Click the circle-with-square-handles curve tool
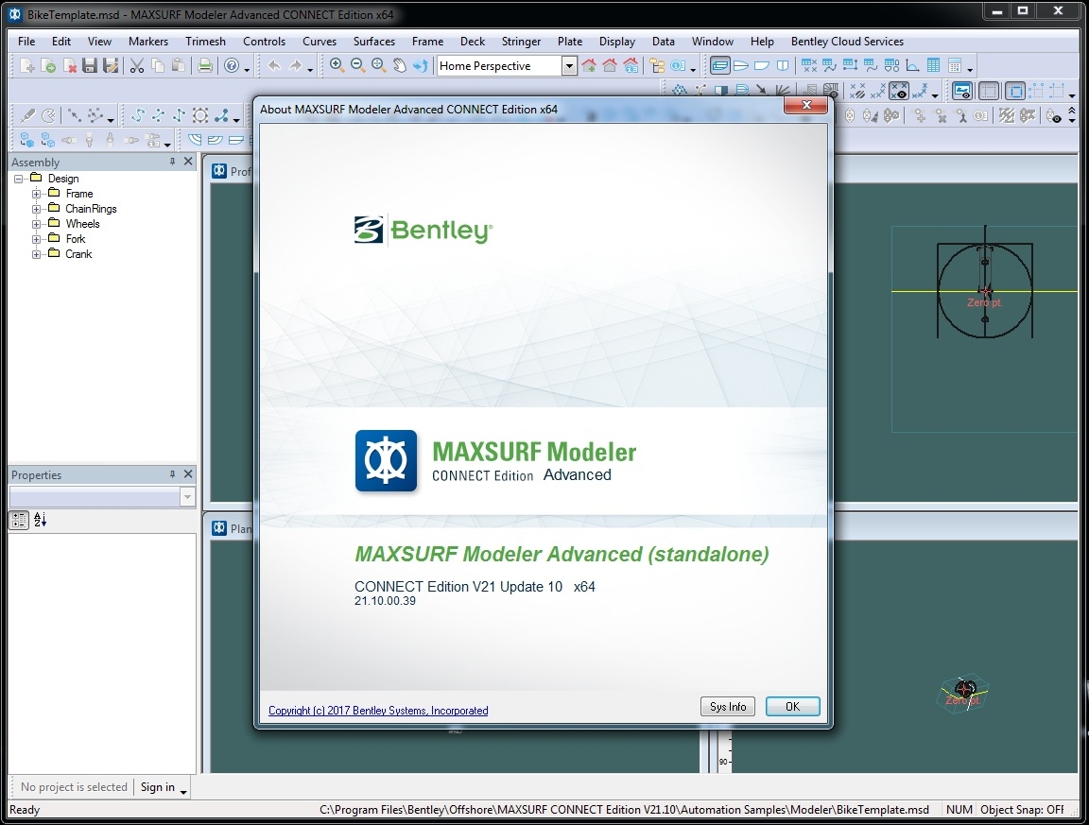The height and width of the screenshot is (825, 1089). pyautogui.click(x=200, y=115)
